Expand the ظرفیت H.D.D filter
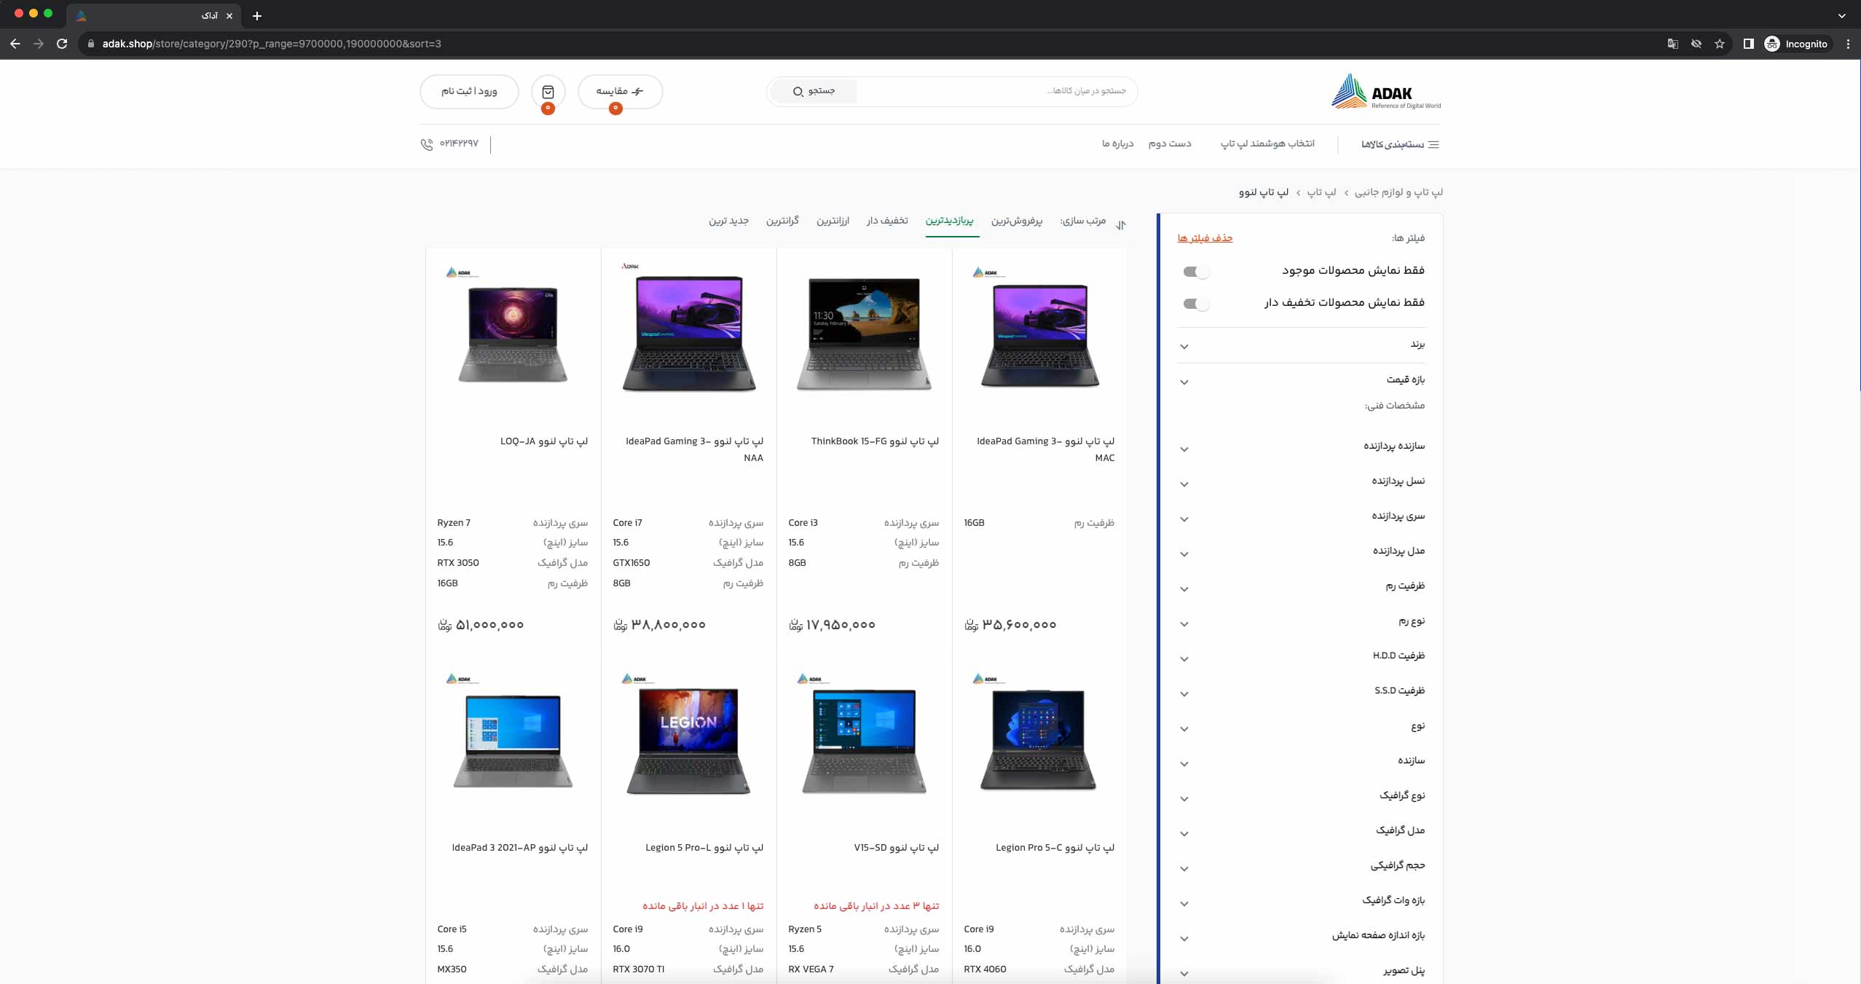 coord(1302,657)
